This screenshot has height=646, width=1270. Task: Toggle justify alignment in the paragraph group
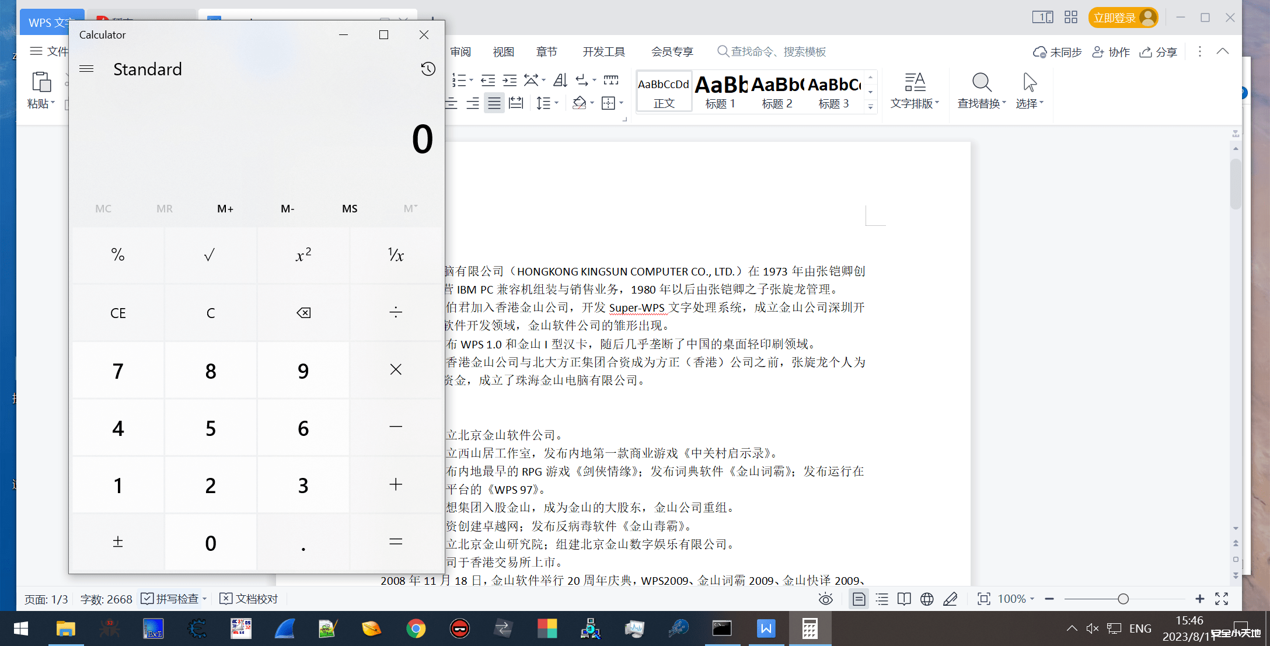[x=494, y=103]
